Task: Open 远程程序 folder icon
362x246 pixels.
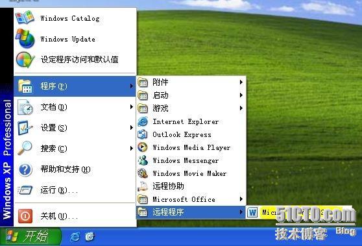Action: pyautogui.click(x=143, y=212)
